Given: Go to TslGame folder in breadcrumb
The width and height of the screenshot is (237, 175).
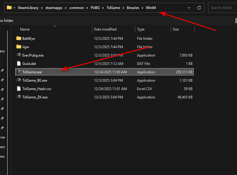Looking at the screenshot, I should [113, 8].
